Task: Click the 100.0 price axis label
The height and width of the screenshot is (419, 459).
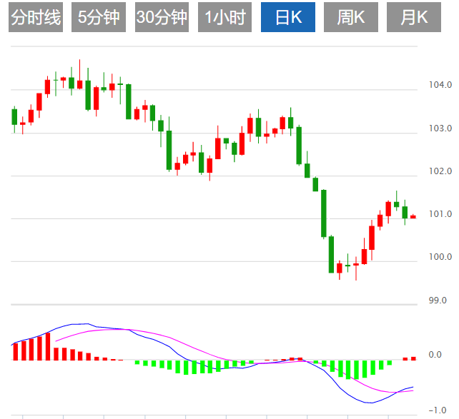Action: coord(440,257)
